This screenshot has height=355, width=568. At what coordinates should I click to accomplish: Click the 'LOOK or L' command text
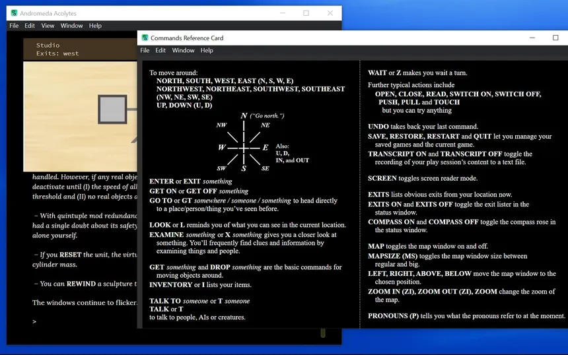coord(167,225)
